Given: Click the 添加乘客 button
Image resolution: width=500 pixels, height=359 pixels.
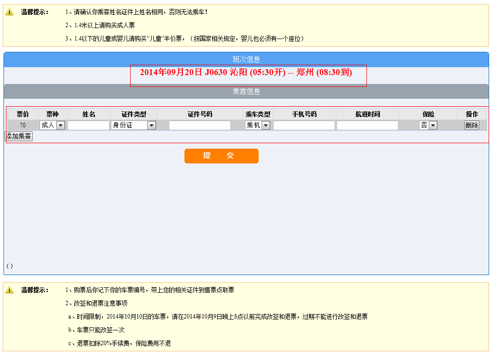Looking at the screenshot, I should pos(19,136).
